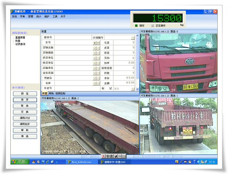228x174 pixels.
Task: Click the 车皮号 input field
Action: pos(78,88)
